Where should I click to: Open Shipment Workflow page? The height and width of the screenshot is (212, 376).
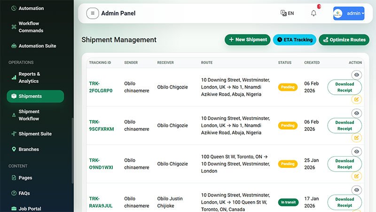(x=35, y=115)
